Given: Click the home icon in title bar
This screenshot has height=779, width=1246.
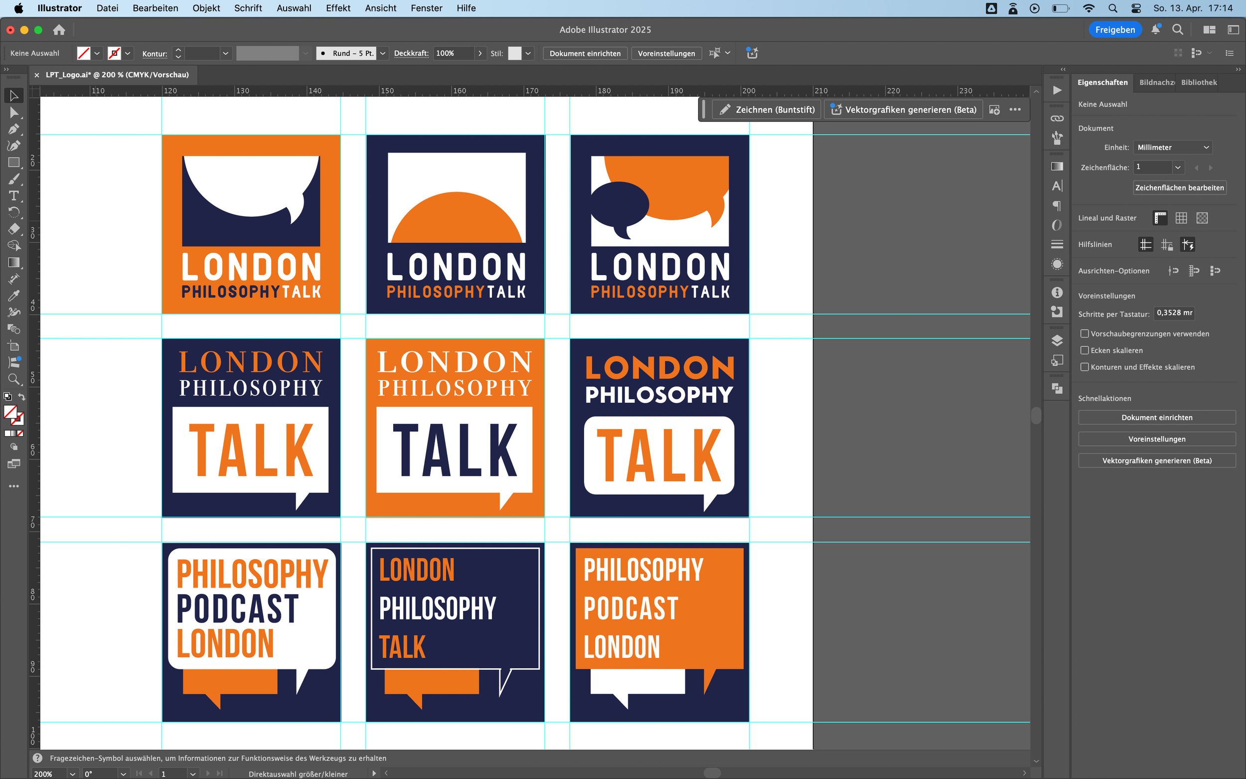Looking at the screenshot, I should (x=59, y=30).
